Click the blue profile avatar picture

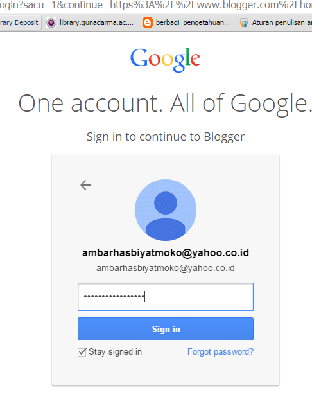pos(166,210)
